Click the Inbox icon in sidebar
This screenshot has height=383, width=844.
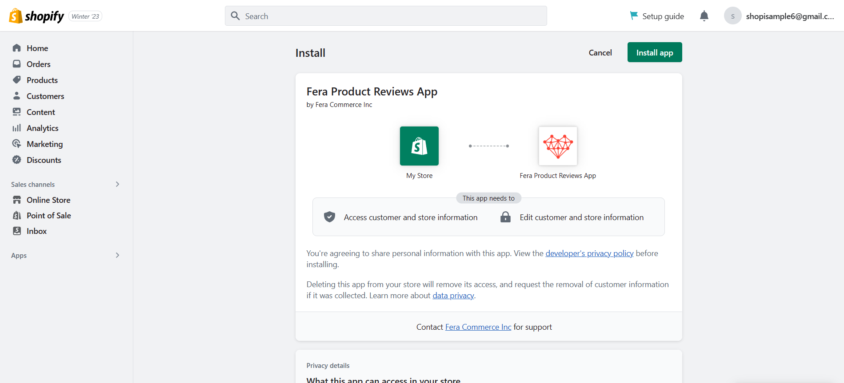[17, 231]
